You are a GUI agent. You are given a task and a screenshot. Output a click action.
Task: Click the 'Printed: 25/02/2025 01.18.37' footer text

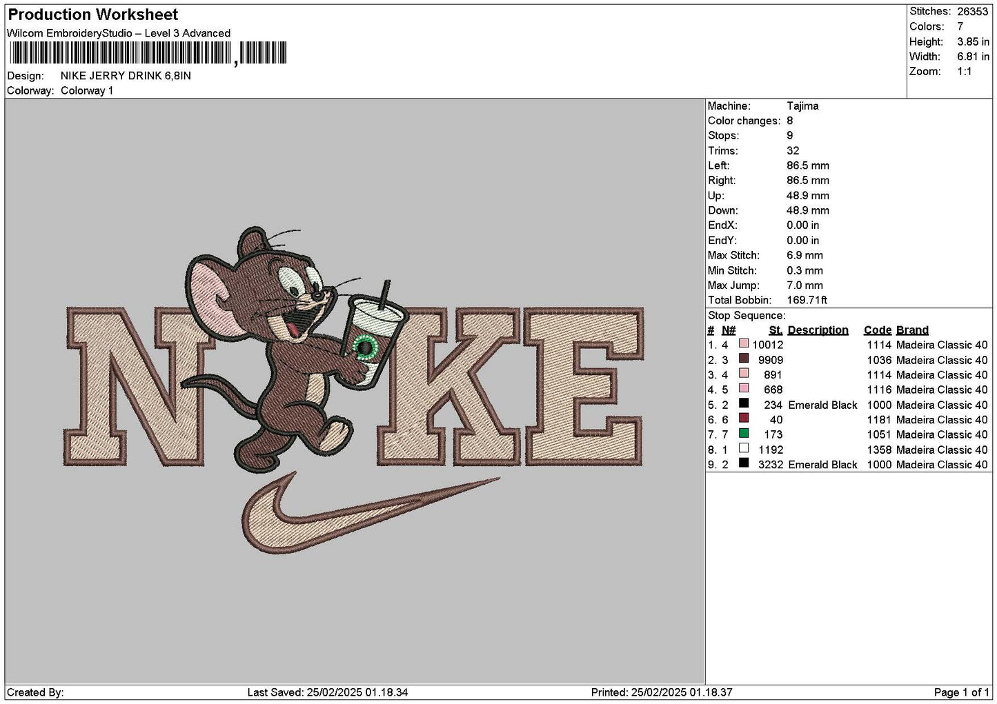662,692
